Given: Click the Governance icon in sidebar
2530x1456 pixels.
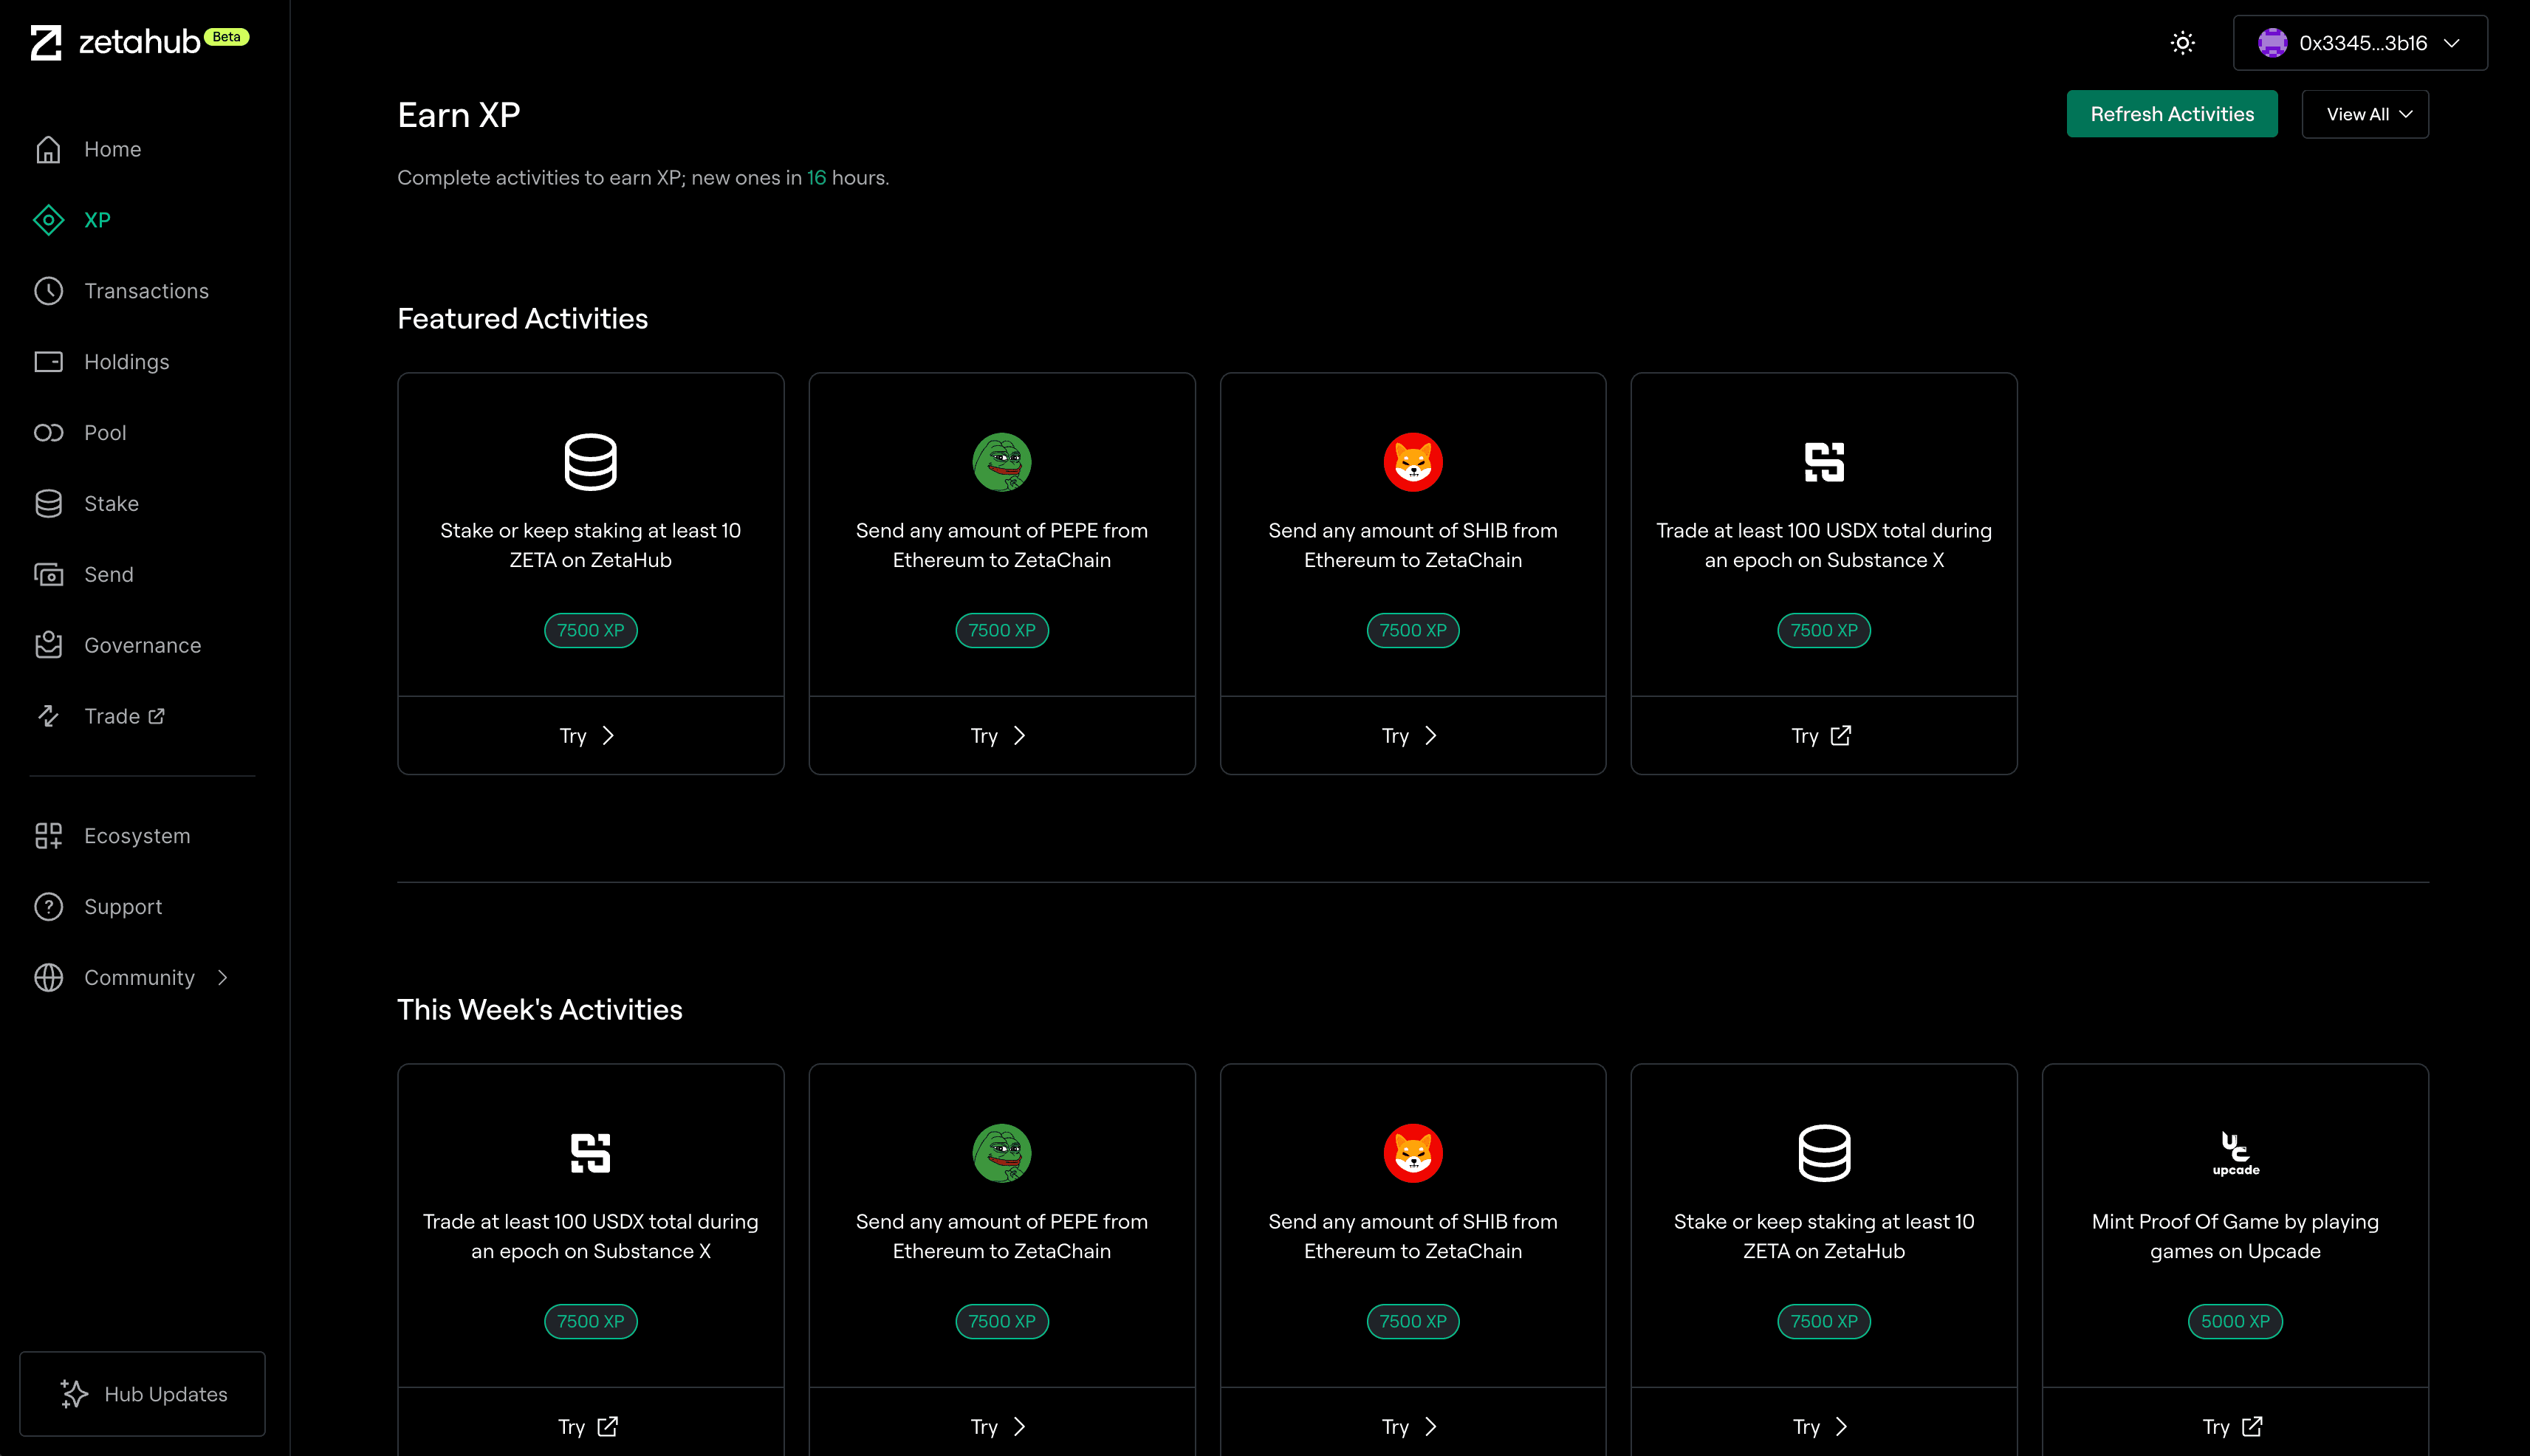Looking at the screenshot, I should (x=49, y=645).
